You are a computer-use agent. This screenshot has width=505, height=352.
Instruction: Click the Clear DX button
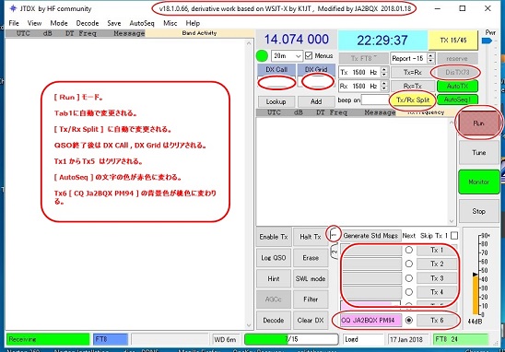click(311, 320)
